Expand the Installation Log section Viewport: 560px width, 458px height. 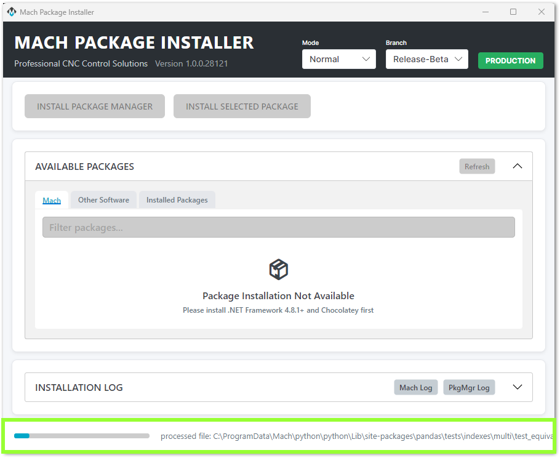tap(518, 387)
